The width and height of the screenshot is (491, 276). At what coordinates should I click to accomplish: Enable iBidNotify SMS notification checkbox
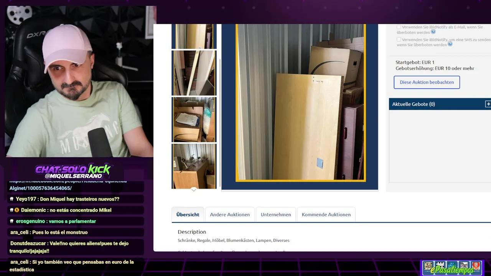pyautogui.click(x=399, y=39)
